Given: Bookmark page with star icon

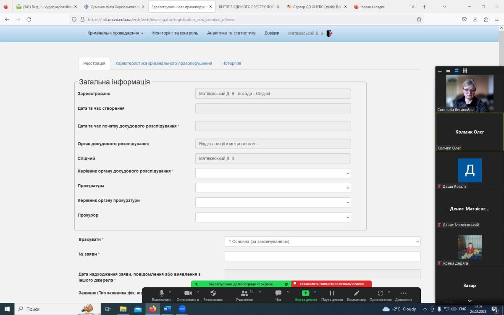Looking at the screenshot, I should click(x=419, y=19).
